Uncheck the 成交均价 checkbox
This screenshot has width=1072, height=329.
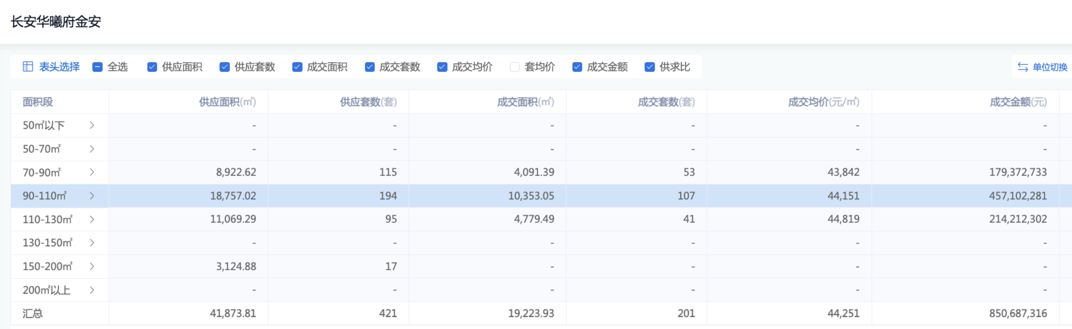point(442,67)
